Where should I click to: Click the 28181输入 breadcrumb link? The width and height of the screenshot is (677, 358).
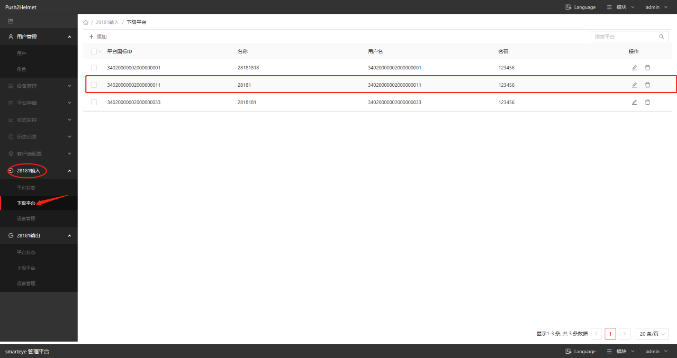point(107,22)
